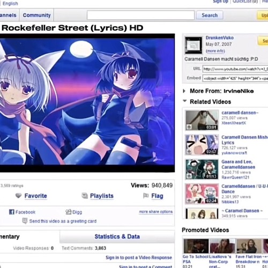Viewport: 268px width, 268px height.
Task: Share via the Facebook link
Action: click(25, 212)
